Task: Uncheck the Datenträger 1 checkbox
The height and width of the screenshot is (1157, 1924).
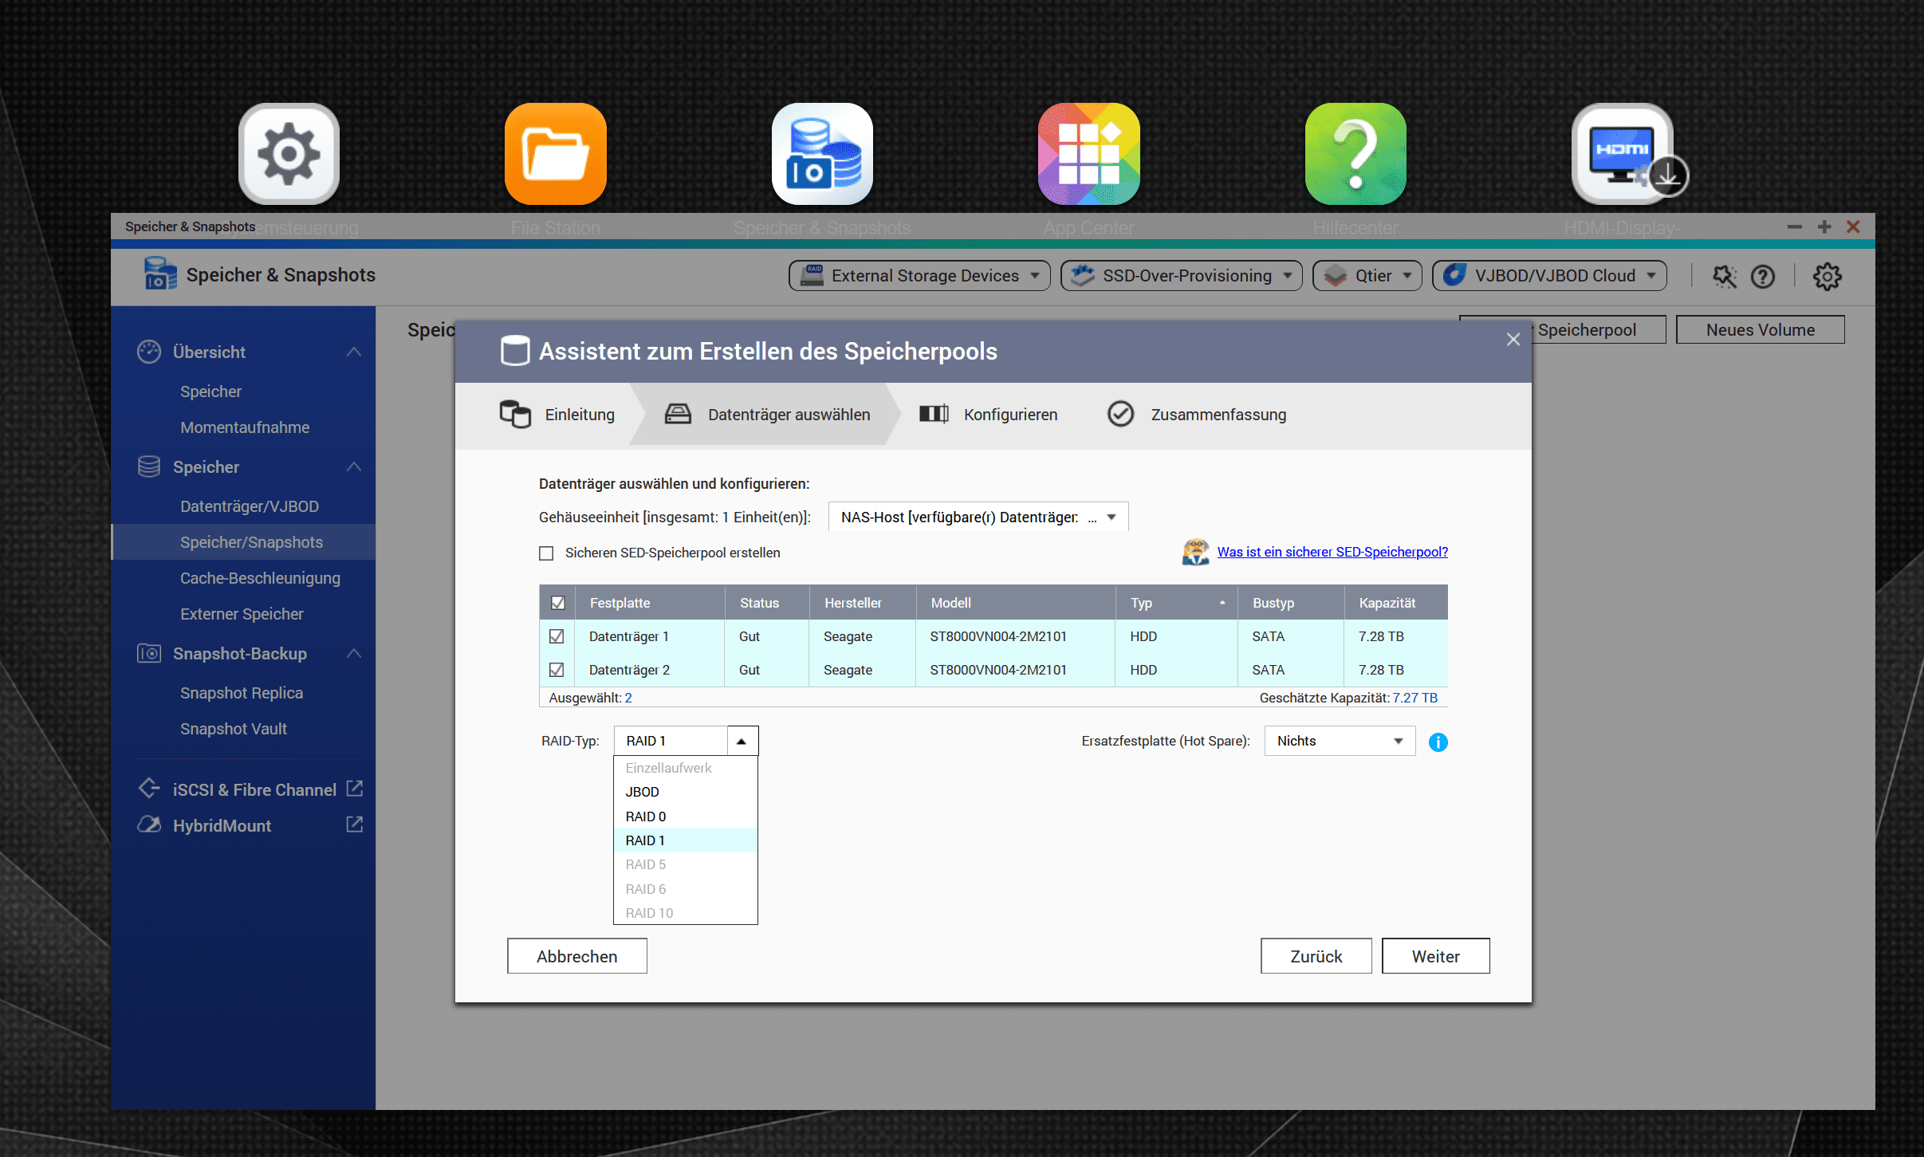Action: click(x=557, y=636)
